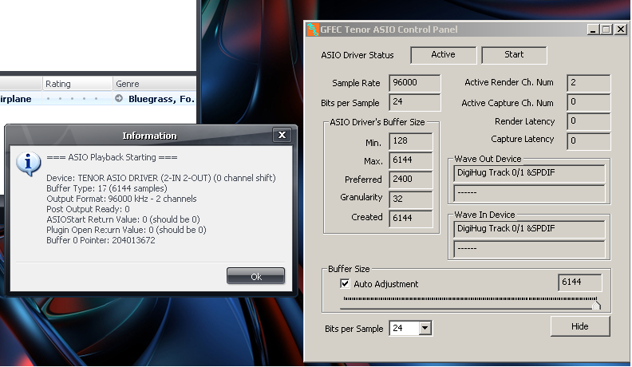Click the Active status button

[444, 55]
